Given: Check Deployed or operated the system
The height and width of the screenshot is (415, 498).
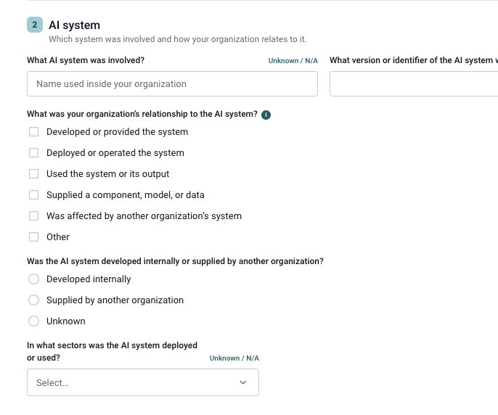Looking at the screenshot, I should pos(33,153).
